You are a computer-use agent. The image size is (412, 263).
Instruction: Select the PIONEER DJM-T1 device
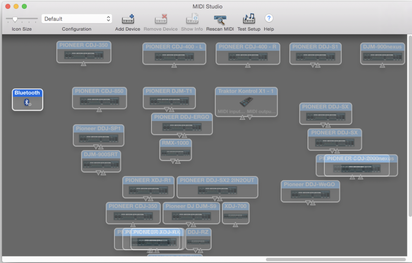pyautogui.click(x=169, y=98)
